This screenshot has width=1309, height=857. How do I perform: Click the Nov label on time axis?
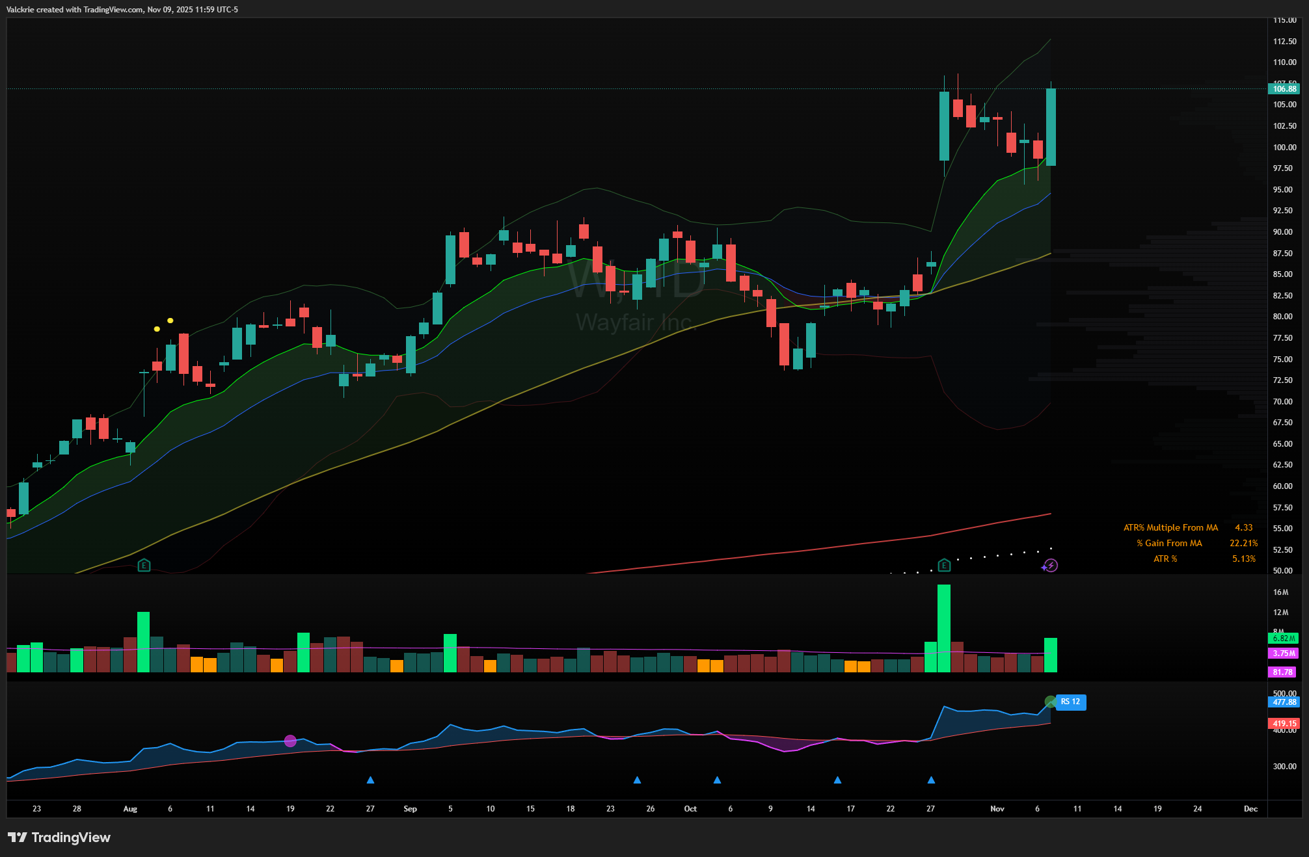(x=997, y=809)
